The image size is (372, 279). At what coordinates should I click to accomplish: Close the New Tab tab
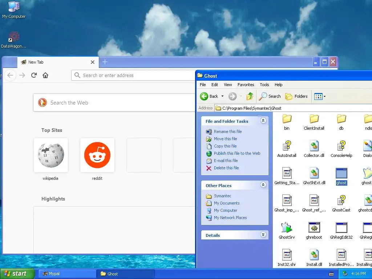(93, 62)
